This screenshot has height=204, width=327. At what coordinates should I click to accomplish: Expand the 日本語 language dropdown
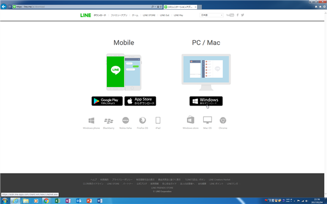(x=211, y=15)
